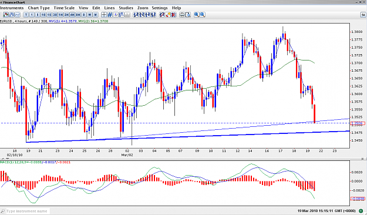Open the Lines menu
Screen dimensions: 367x215
tap(109, 8)
